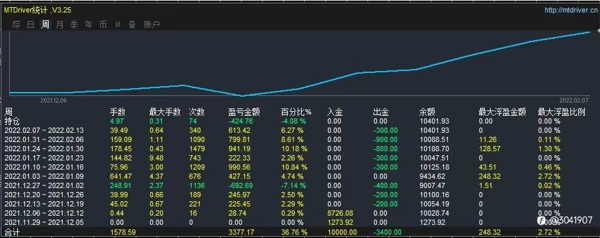Switch to the 综 summary tab
This screenshot has width=600, height=238.
[16, 25]
